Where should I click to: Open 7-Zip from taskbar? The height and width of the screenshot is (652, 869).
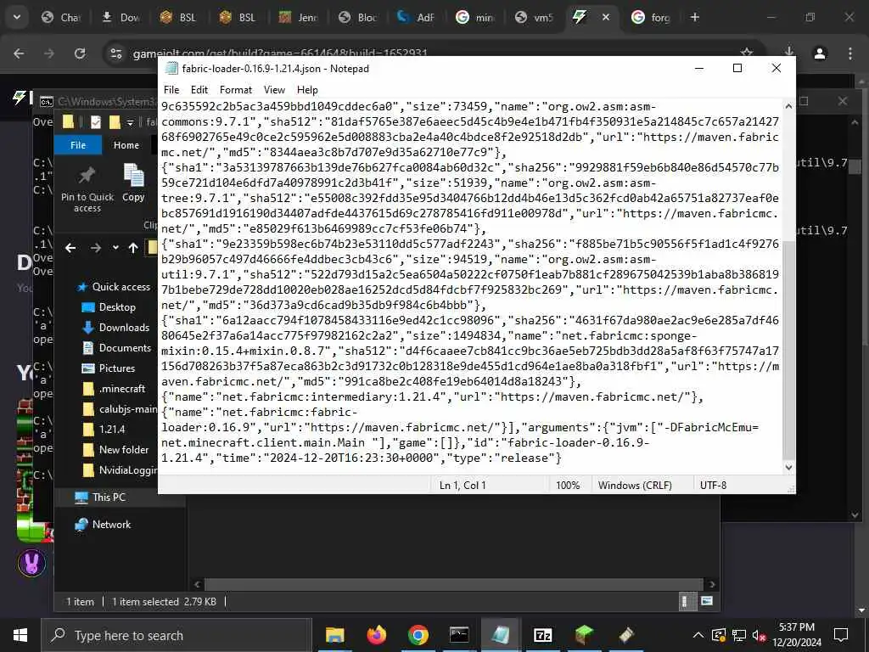[542, 635]
